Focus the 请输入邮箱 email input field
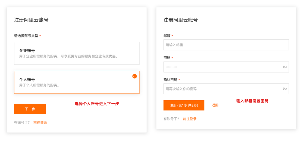303x142 pixels. [x=226, y=45]
